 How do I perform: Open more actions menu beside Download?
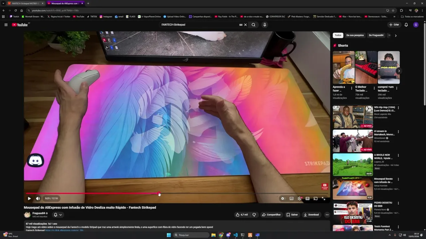(x=327, y=215)
